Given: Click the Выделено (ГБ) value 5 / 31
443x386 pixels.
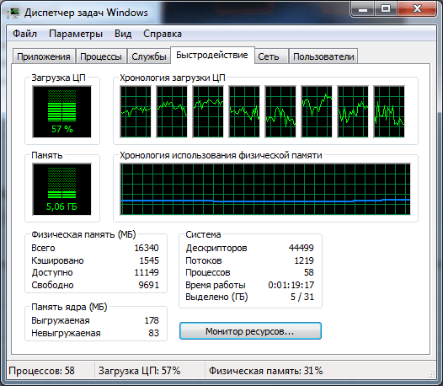Looking at the screenshot, I should [x=302, y=297].
